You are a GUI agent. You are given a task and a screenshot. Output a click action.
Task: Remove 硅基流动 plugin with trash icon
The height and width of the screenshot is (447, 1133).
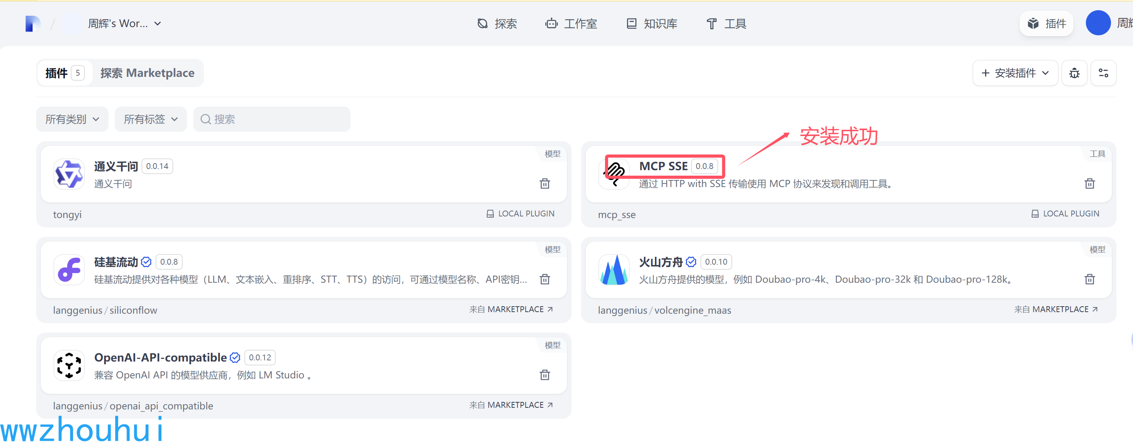coord(544,279)
